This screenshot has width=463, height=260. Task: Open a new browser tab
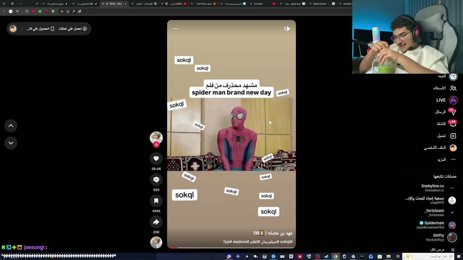point(37,4)
